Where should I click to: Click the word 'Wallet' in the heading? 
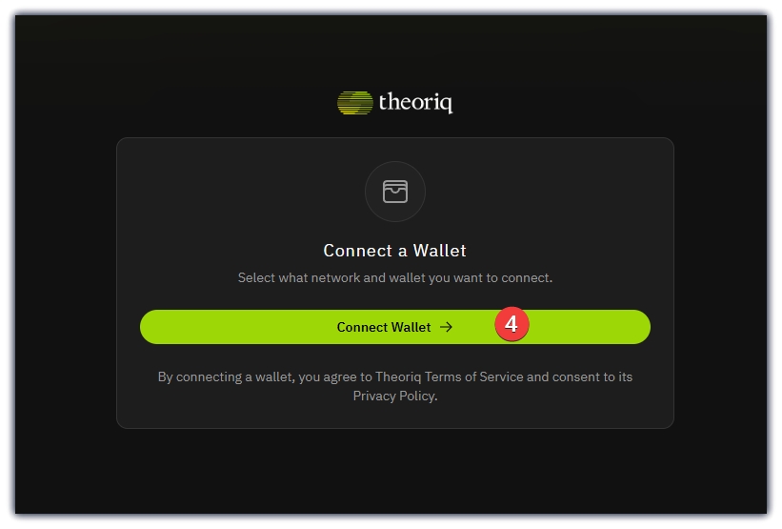(439, 251)
